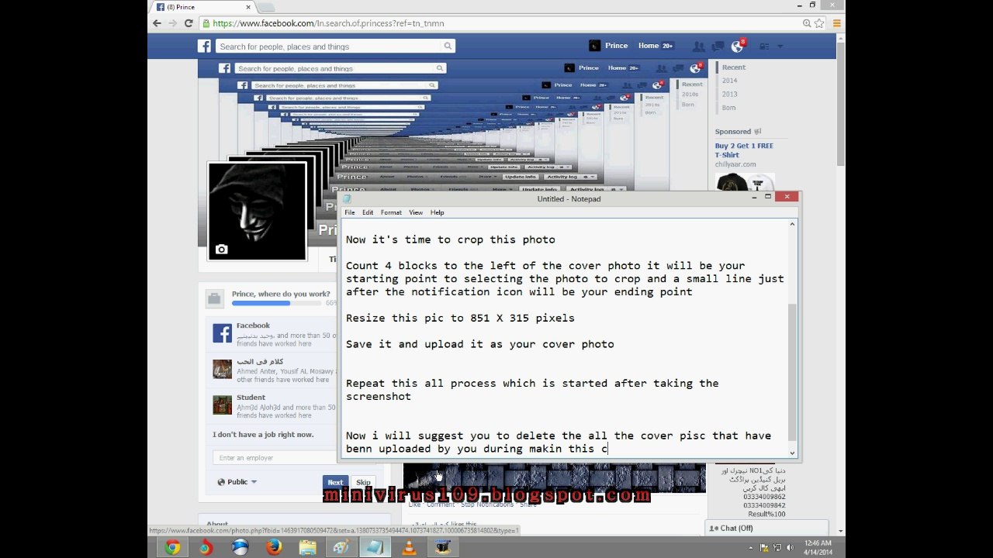
Task: Click the Skip button
Action: (x=363, y=482)
